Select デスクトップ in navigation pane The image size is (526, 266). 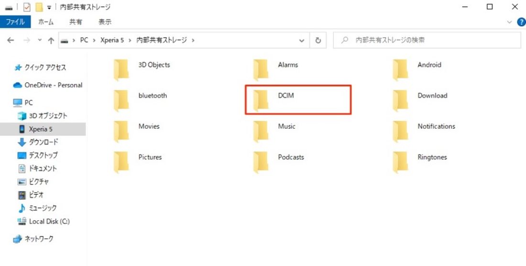coord(43,155)
